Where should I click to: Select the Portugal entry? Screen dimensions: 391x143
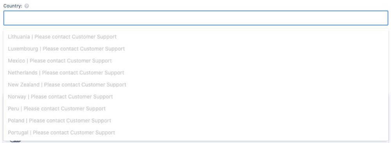tap(196, 132)
